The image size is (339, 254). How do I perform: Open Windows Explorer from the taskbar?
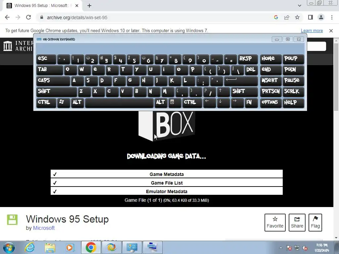(x=50, y=247)
